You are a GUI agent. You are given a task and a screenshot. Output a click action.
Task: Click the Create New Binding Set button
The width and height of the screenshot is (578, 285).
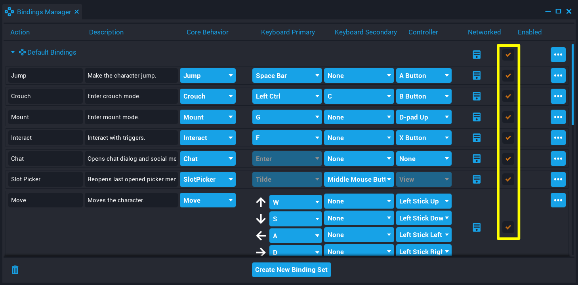(291, 270)
